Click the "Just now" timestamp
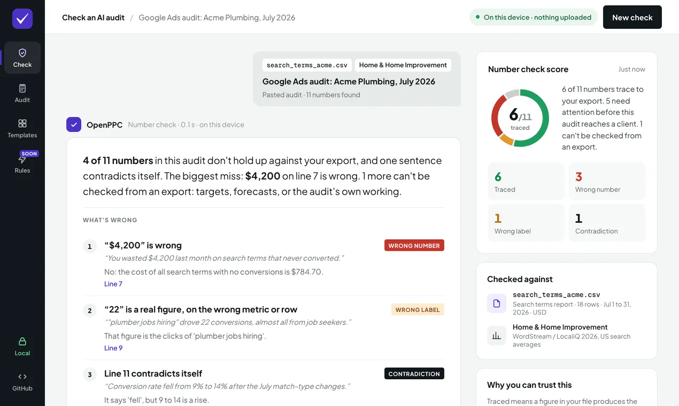The height and width of the screenshot is (406, 679). tap(631, 69)
